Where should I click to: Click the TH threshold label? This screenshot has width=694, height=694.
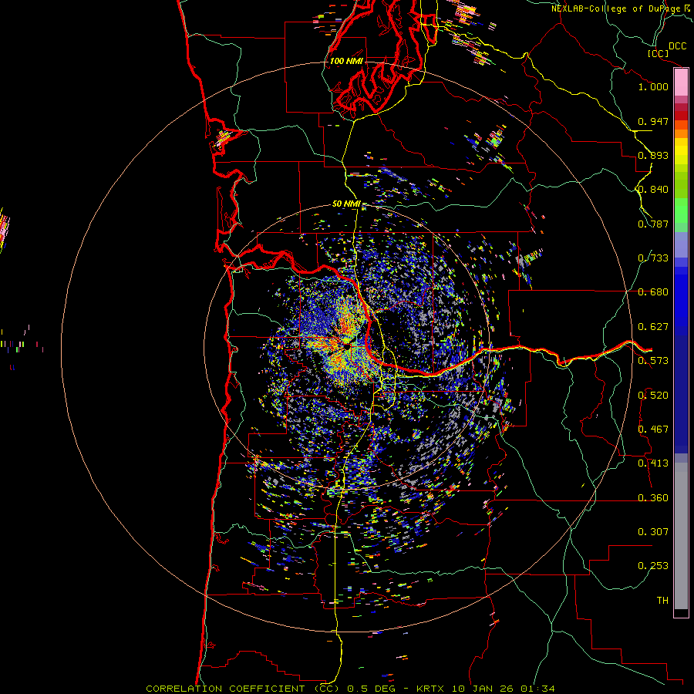662,601
